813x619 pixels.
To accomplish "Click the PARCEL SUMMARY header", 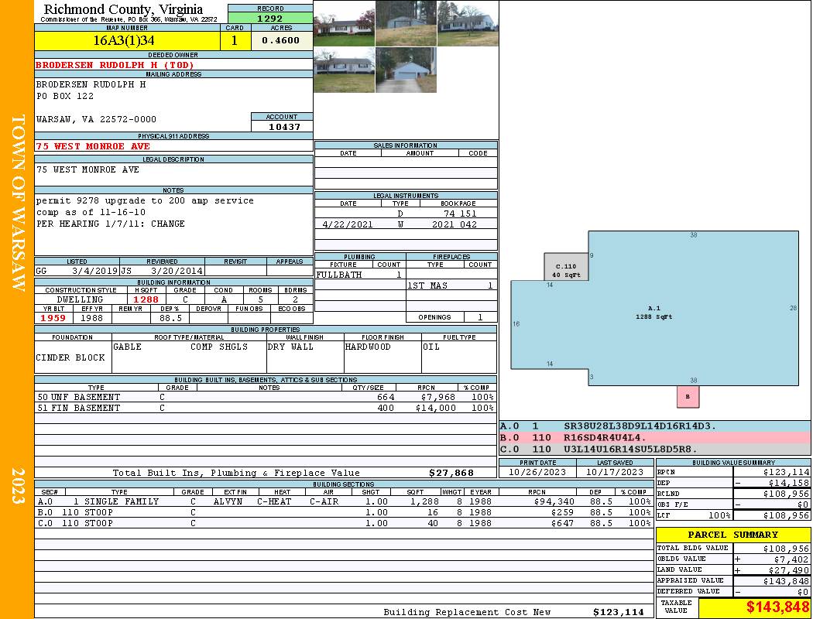I will 732,535.
